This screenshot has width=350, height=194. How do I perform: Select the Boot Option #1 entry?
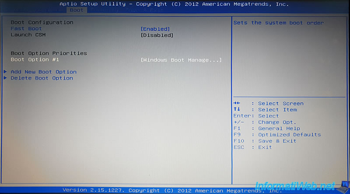click(35, 59)
